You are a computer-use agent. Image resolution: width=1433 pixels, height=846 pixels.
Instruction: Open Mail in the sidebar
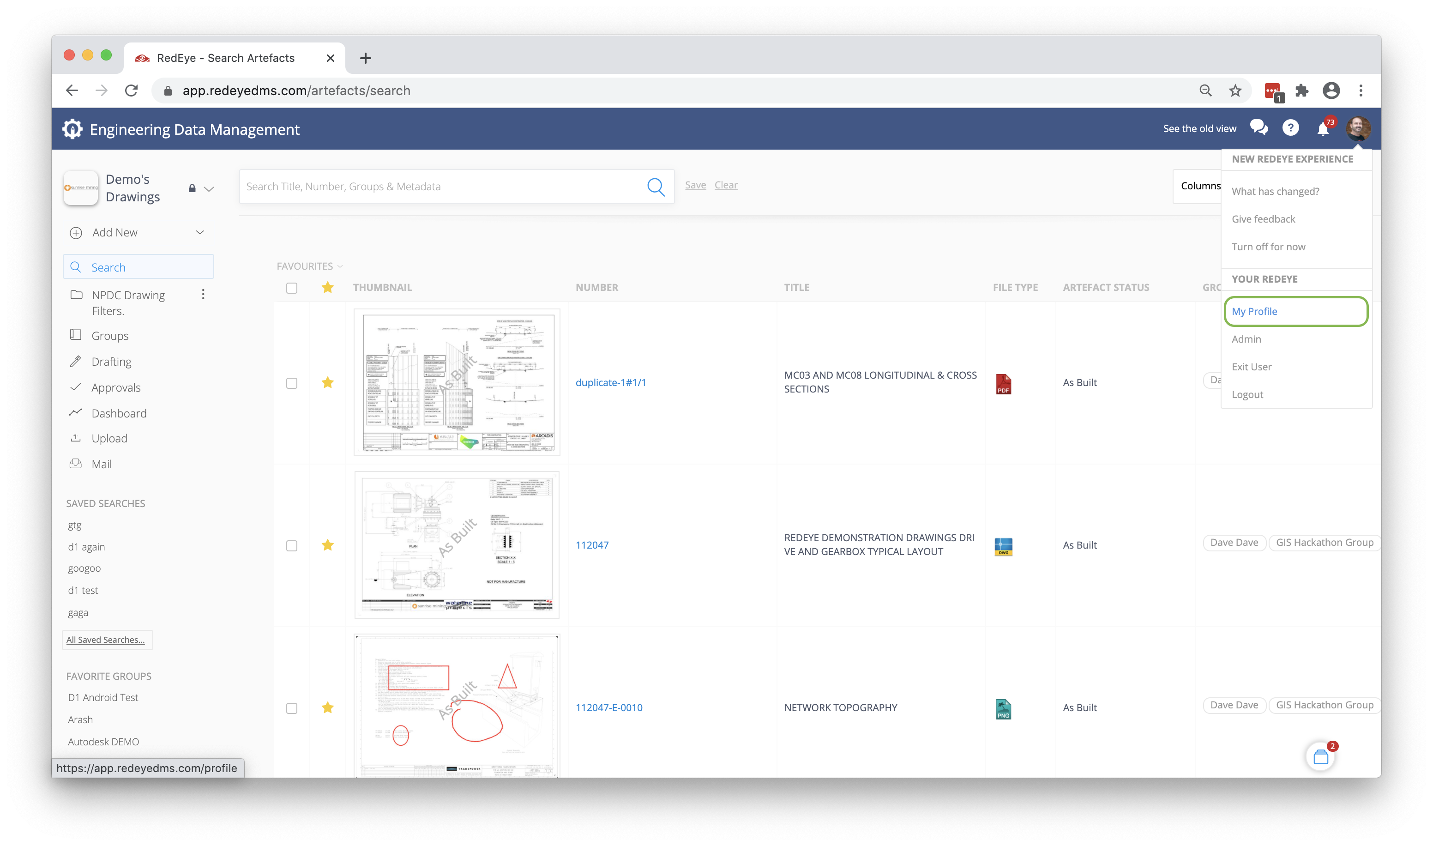point(102,464)
